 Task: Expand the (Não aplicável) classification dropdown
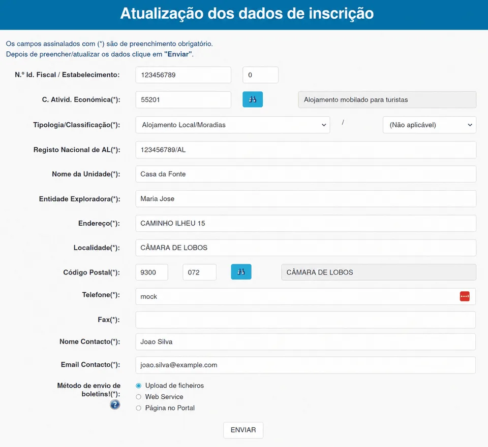tap(430, 125)
